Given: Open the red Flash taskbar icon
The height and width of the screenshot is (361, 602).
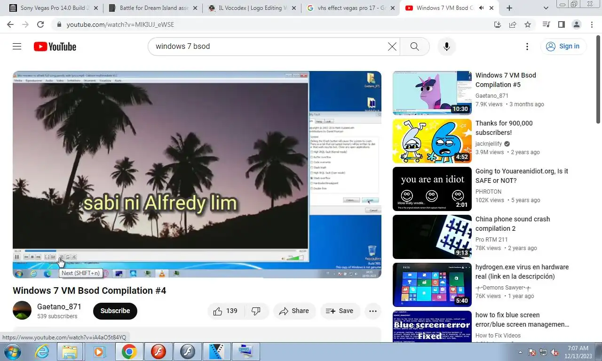Looking at the screenshot, I should click(158, 352).
